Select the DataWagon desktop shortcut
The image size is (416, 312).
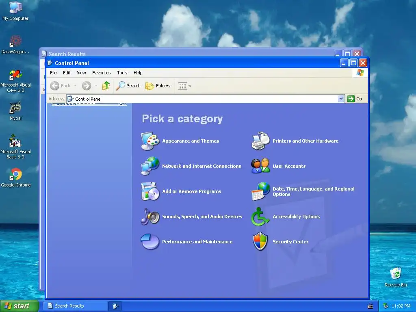click(15, 45)
